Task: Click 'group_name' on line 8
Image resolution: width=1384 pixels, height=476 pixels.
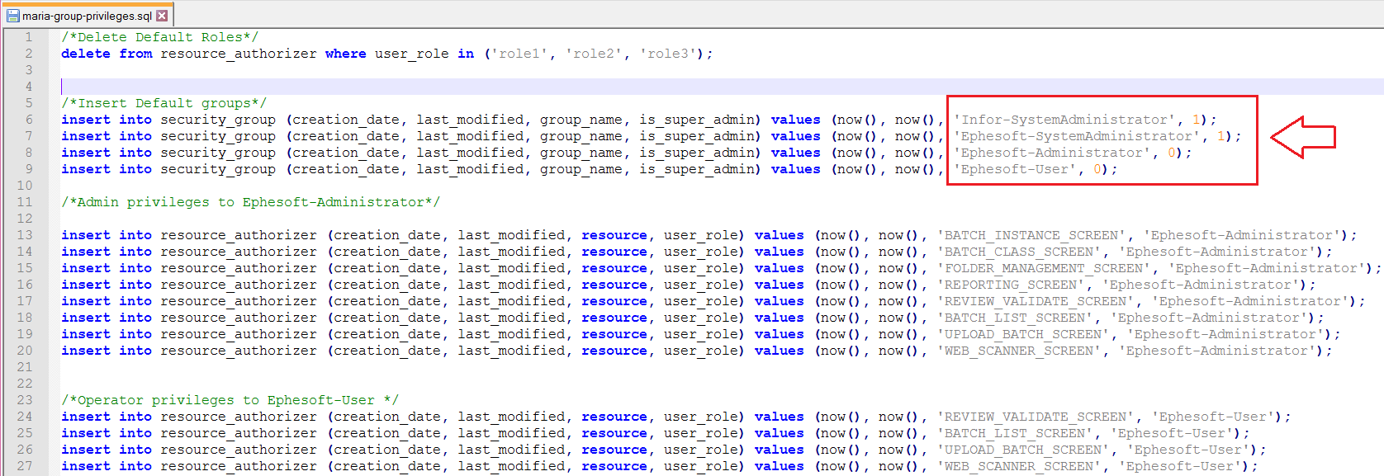Action: (x=581, y=153)
